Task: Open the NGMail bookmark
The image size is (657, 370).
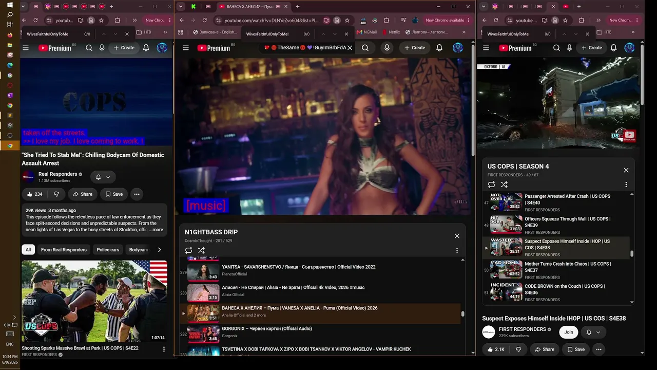Action: [366, 32]
